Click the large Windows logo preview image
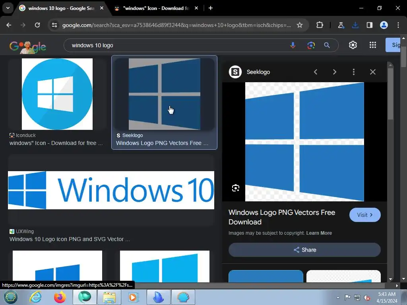407x305 pixels. tap(304, 142)
